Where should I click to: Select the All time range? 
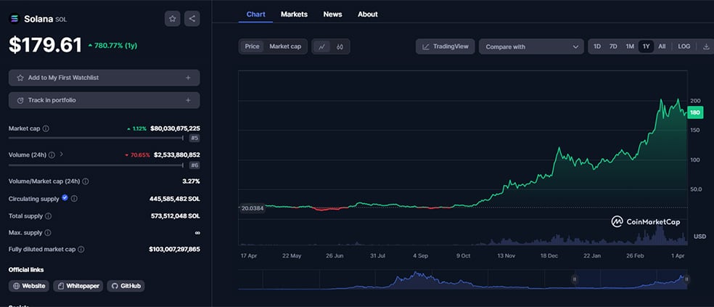click(662, 46)
